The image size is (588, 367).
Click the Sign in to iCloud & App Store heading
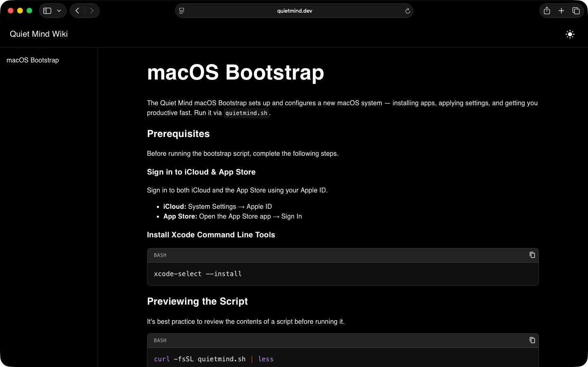[x=201, y=172]
